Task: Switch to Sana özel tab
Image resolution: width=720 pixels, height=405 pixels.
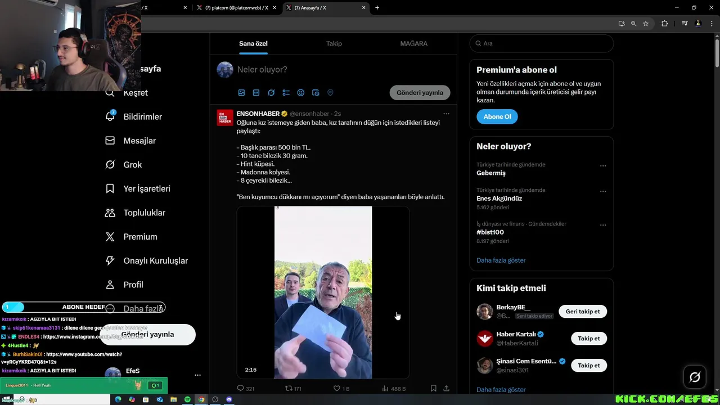Action: click(x=253, y=43)
